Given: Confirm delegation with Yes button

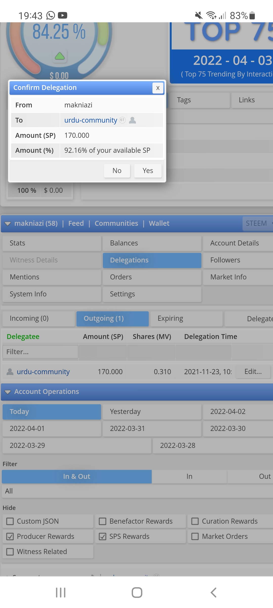Looking at the screenshot, I should [148, 170].
